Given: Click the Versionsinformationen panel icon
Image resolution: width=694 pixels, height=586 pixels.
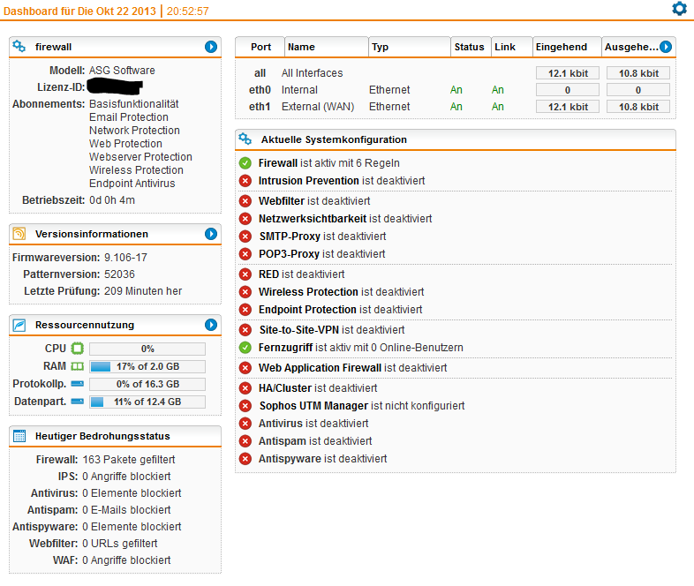Looking at the screenshot, I should point(20,234).
